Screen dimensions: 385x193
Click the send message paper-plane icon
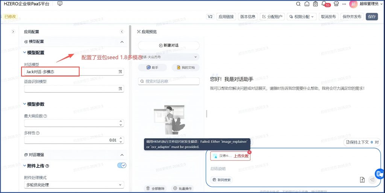[x=372, y=180]
